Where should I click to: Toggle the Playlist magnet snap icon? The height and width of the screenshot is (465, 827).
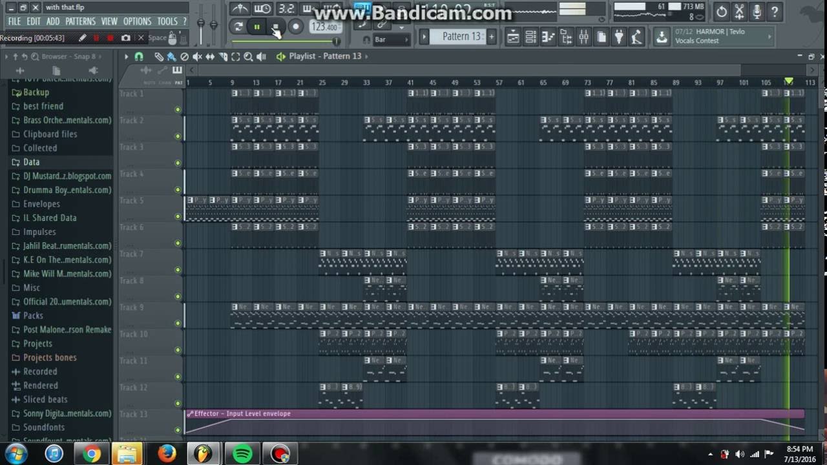[138, 57]
